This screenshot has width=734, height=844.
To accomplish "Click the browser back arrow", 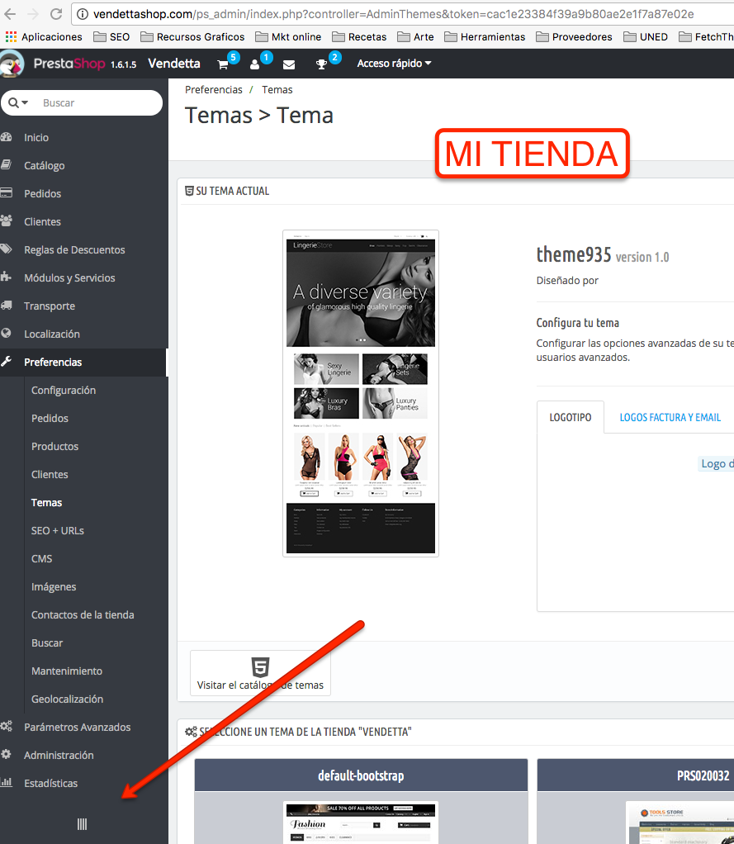I will click(10, 14).
